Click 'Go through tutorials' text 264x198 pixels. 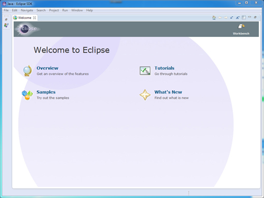click(x=171, y=74)
